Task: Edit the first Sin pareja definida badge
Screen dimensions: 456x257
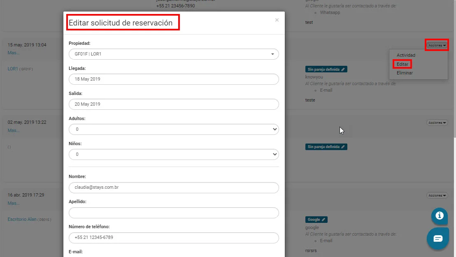Action: tap(326, 69)
